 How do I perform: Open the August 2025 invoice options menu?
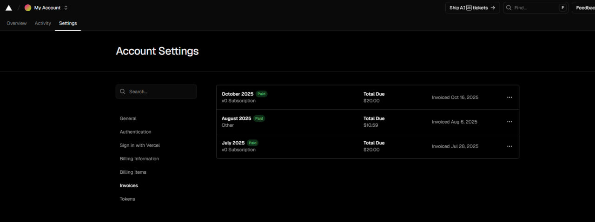pos(509,122)
